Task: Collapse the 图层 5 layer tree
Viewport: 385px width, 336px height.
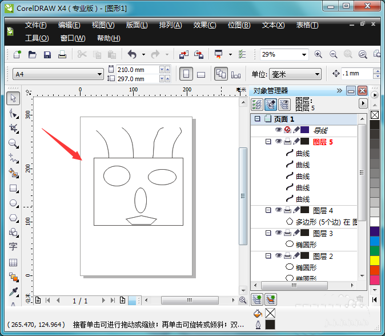Action: coord(268,142)
